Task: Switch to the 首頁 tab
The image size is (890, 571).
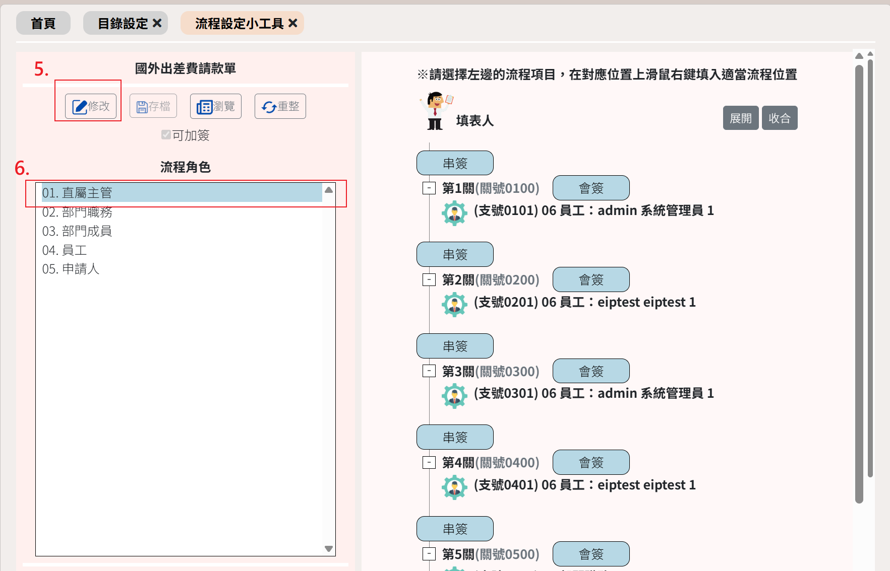Action: 43,24
